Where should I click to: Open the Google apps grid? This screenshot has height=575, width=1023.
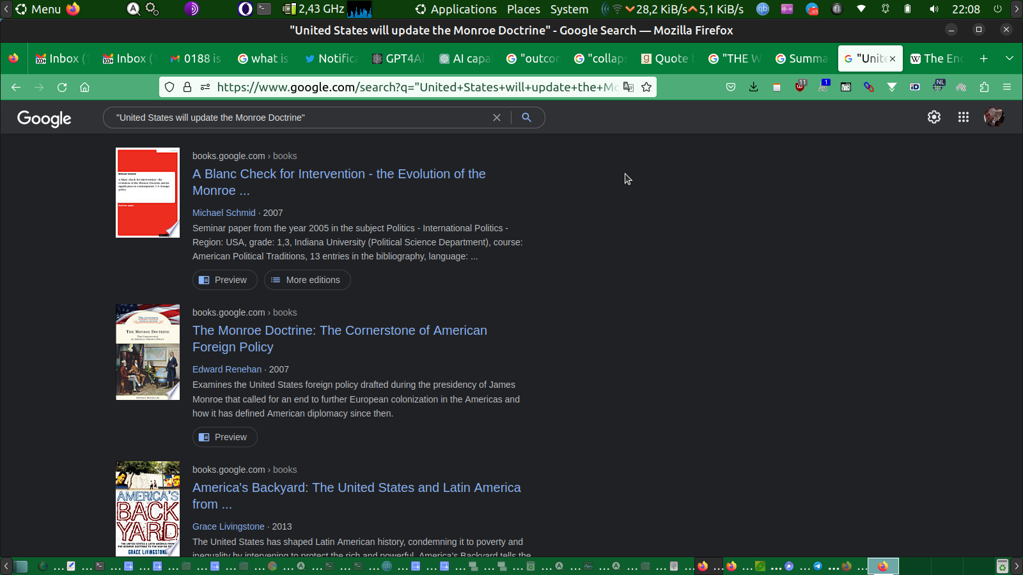pos(964,117)
